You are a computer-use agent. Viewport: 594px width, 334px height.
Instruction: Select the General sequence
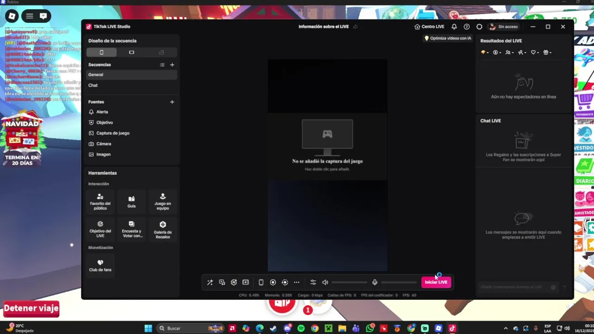point(131,75)
